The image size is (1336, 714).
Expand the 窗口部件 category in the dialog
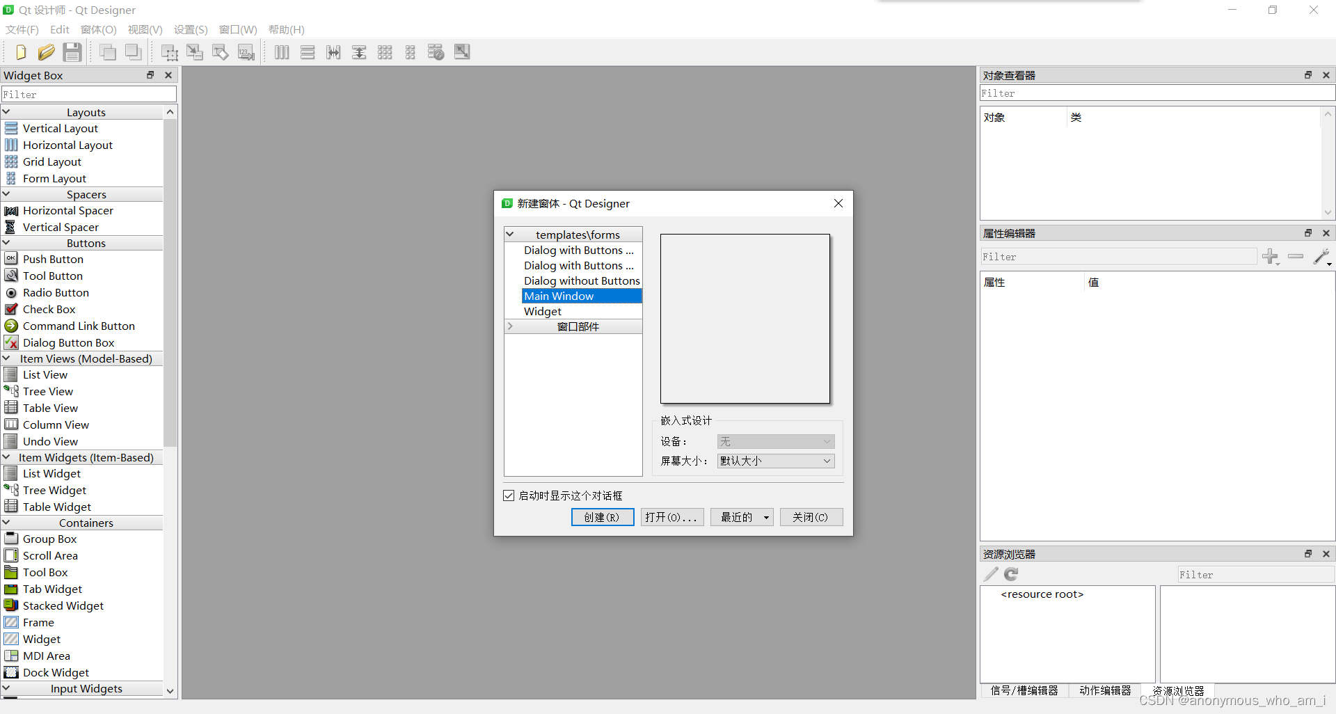click(510, 326)
